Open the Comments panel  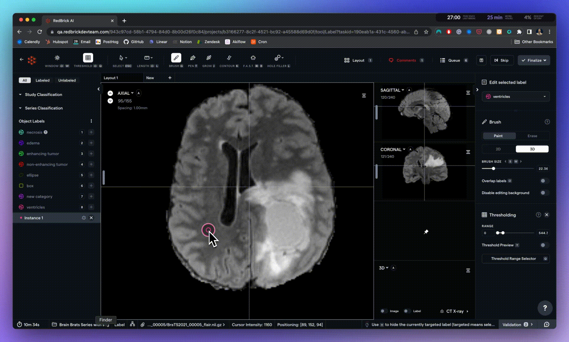pyautogui.click(x=406, y=60)
